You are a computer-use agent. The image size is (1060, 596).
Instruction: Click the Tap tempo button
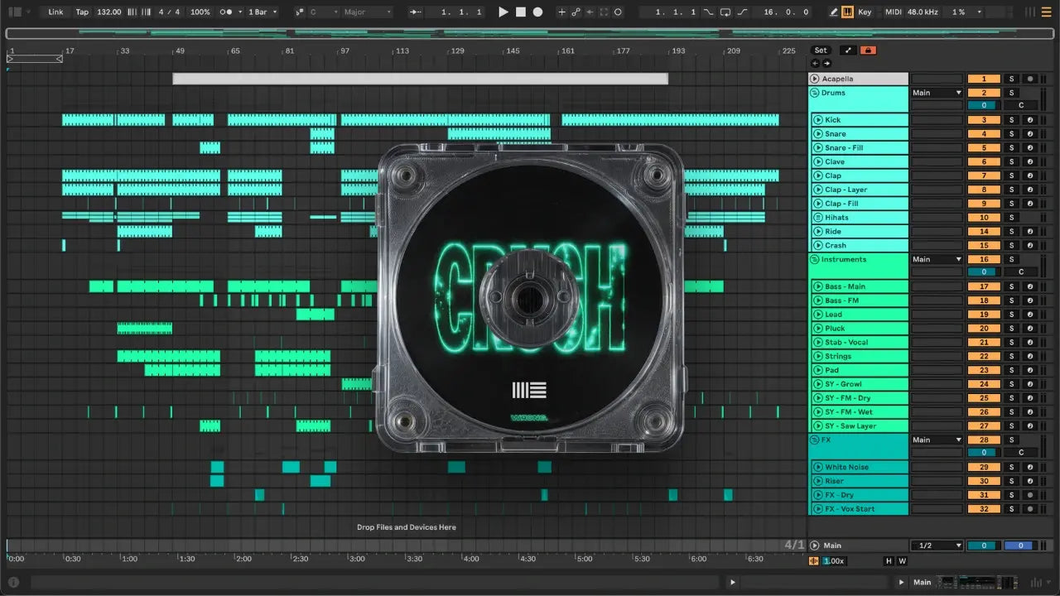(x=82, y=12)
